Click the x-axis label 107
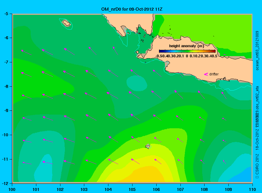 [x=180, y=189]
